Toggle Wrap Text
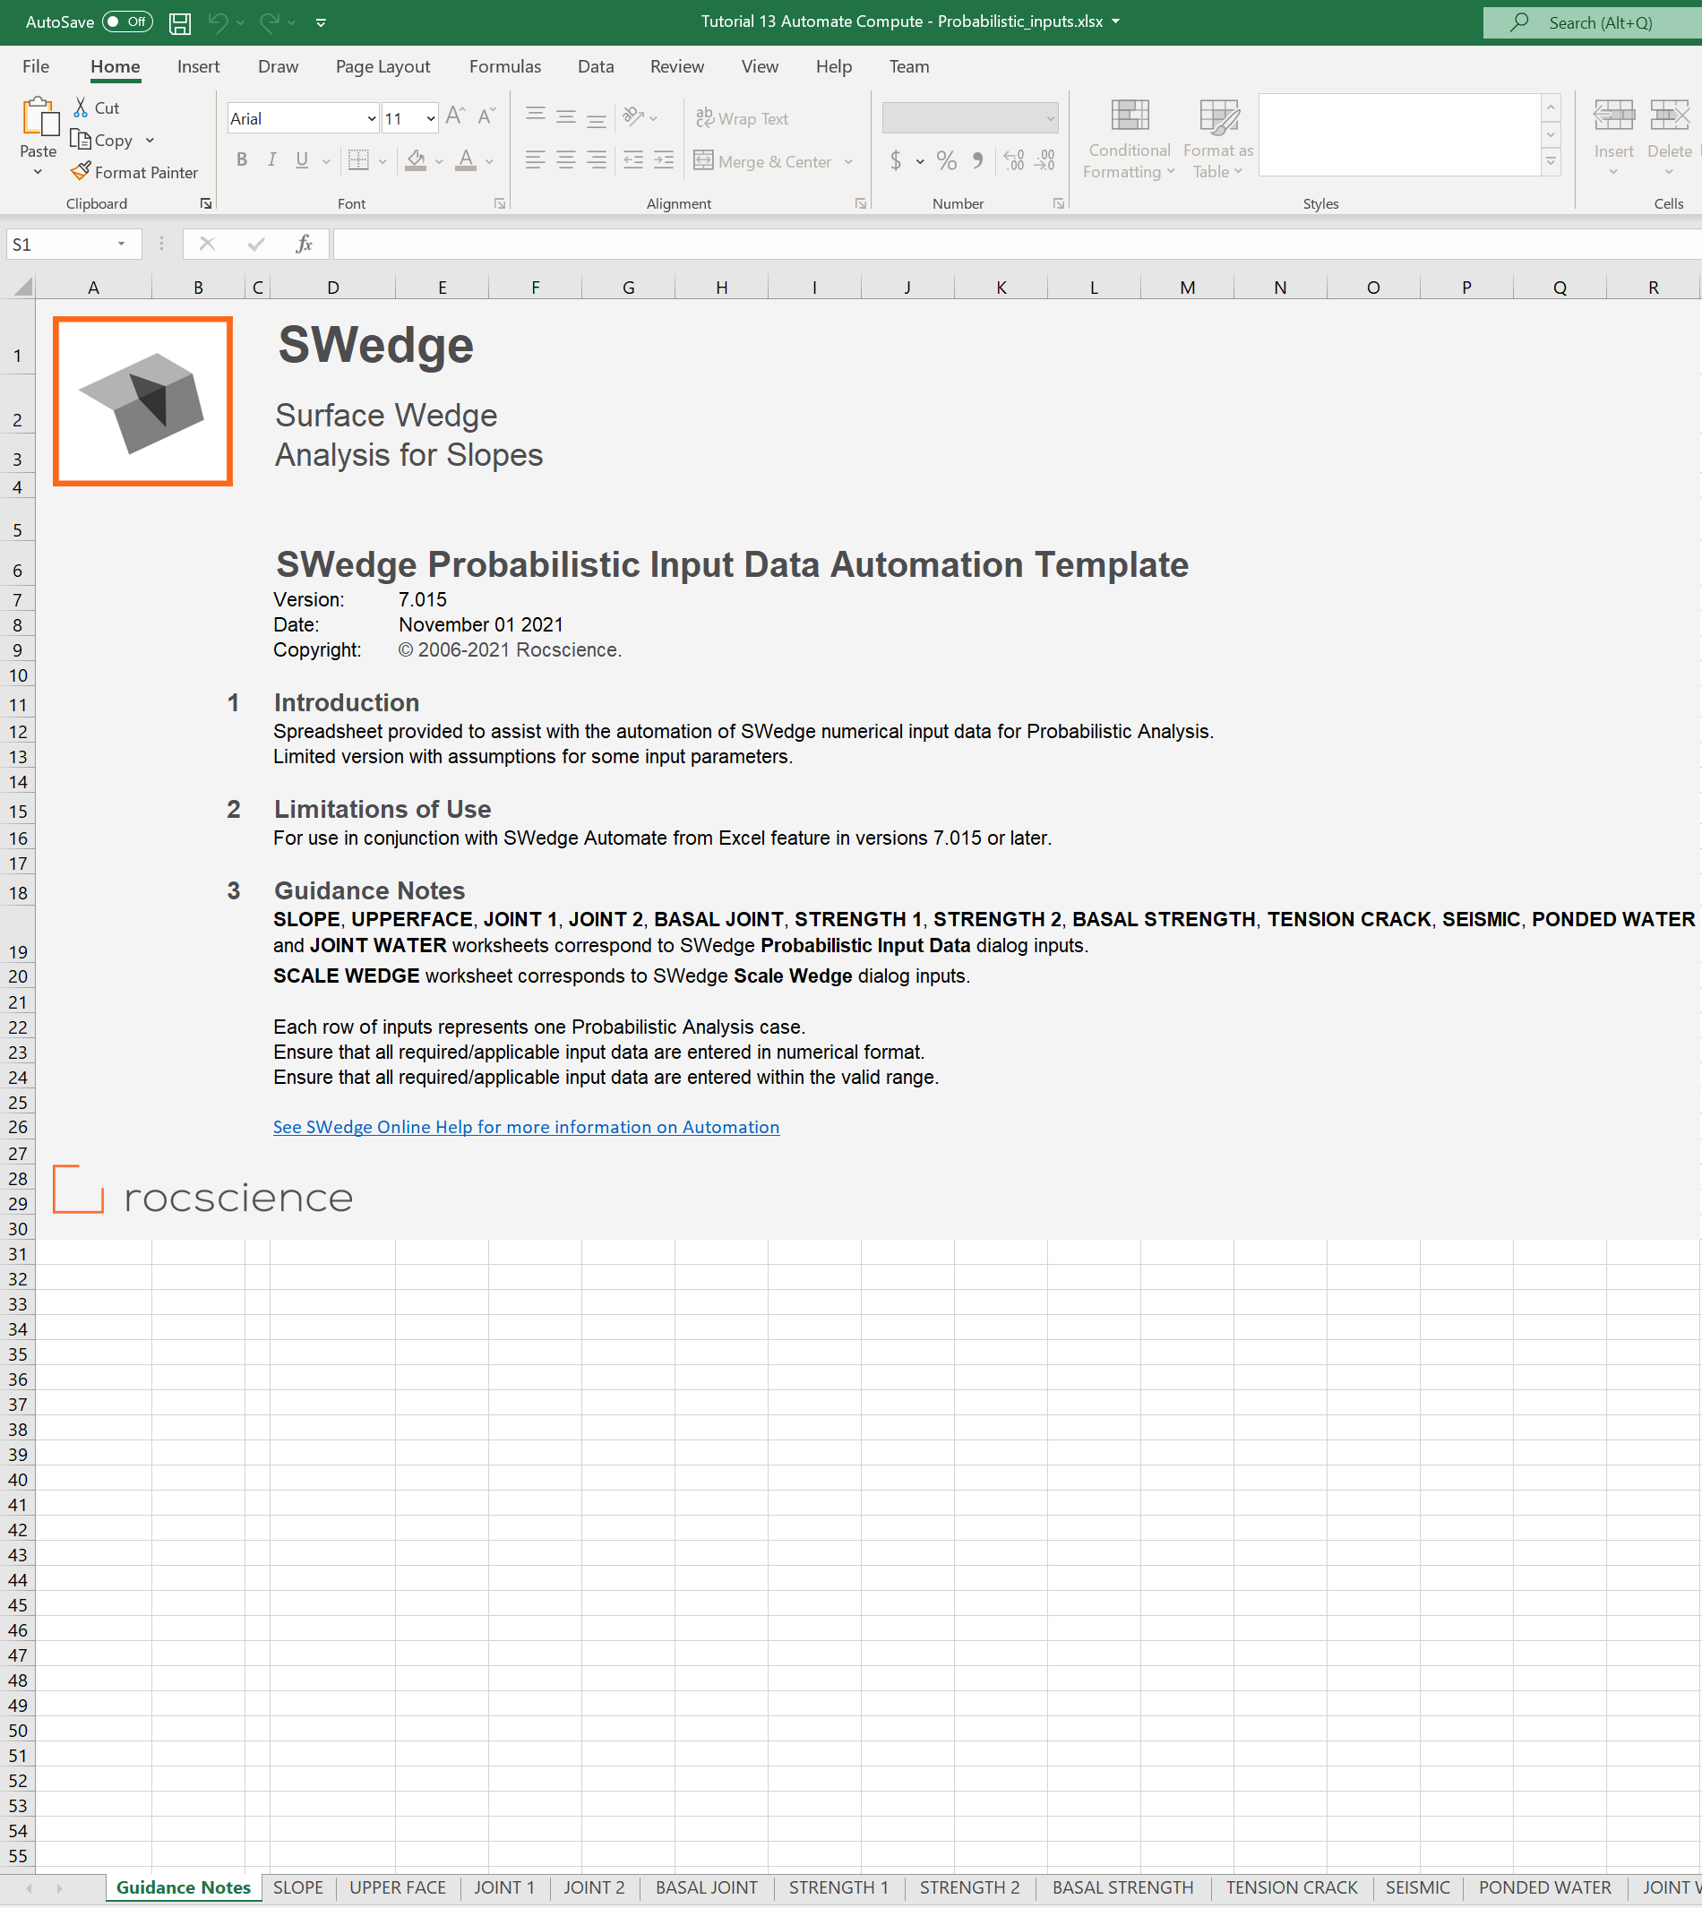Viewport: 1702px width, 1908px height. click(742, 119)
